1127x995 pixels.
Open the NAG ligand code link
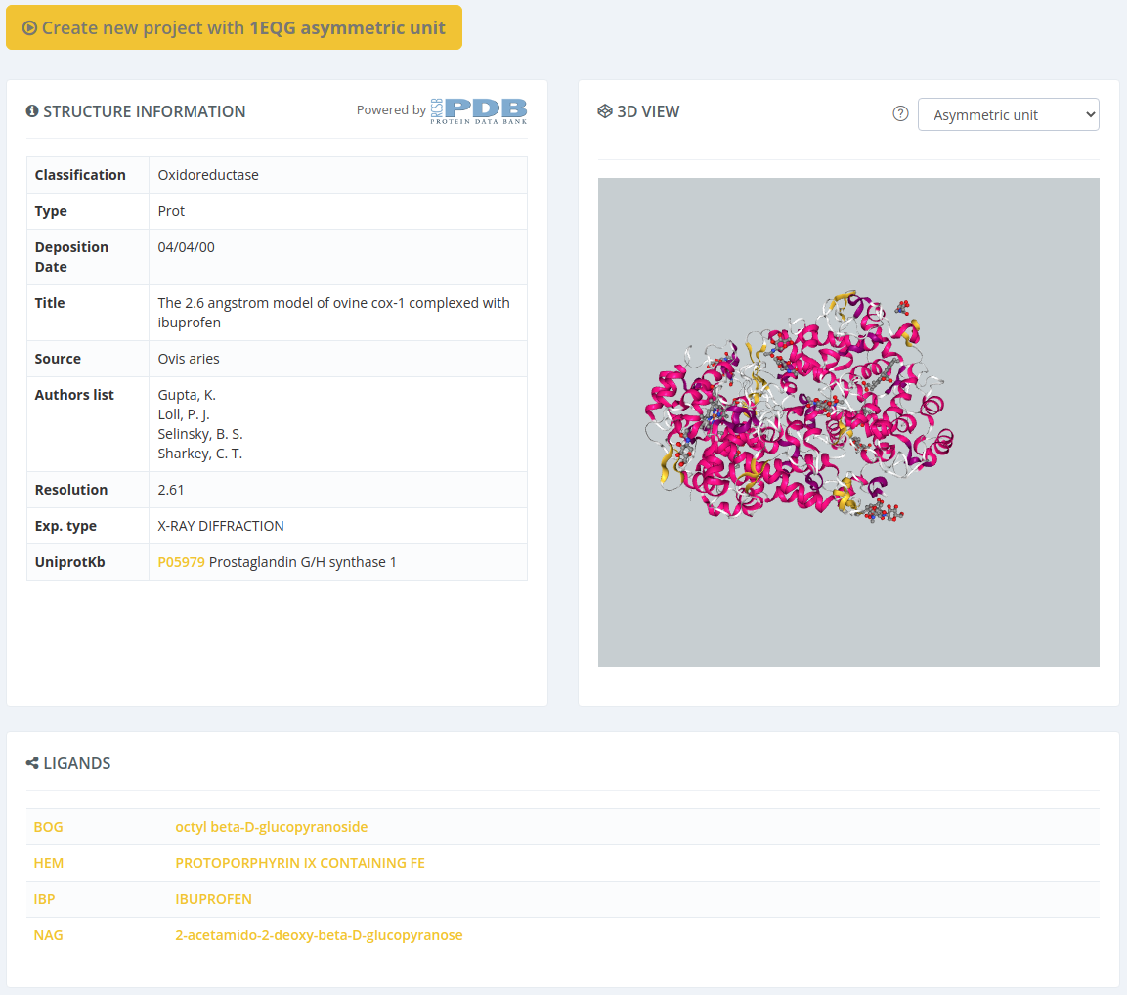tap(48, 935)
